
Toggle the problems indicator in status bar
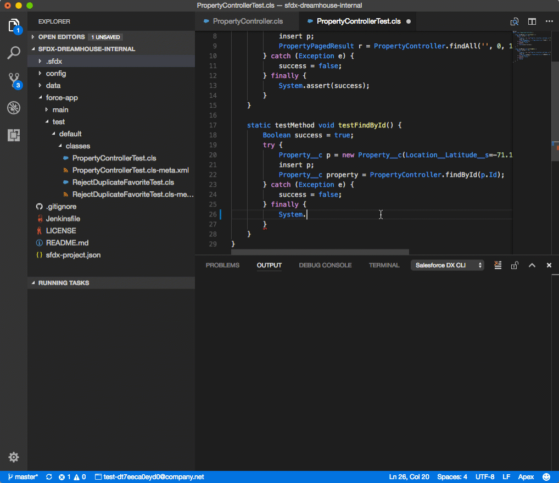[x=72, y=477]
